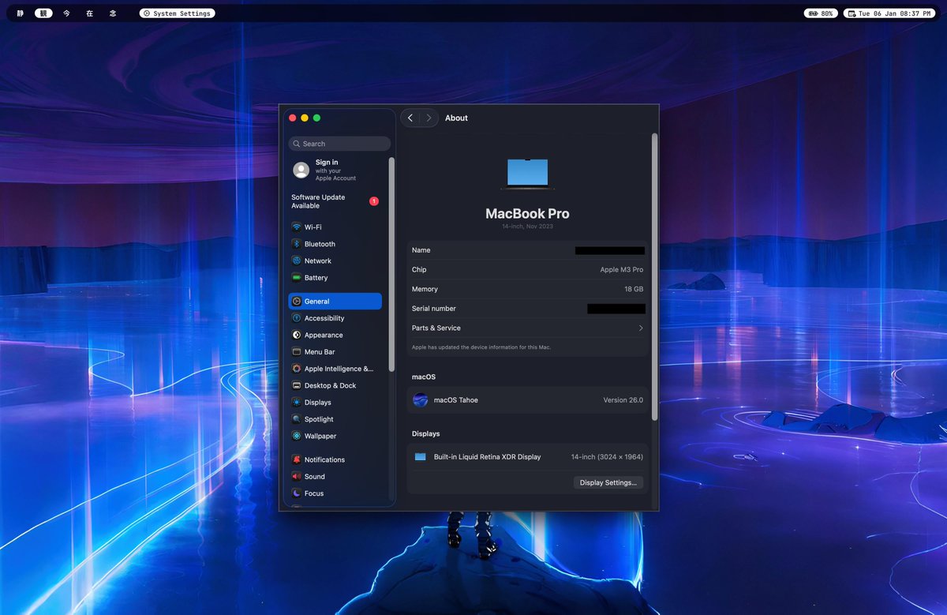Image resolution: width=947 pixels, height=615 pixels.
Task: Click the built-in display icon
Action: [x=420, y=457]
